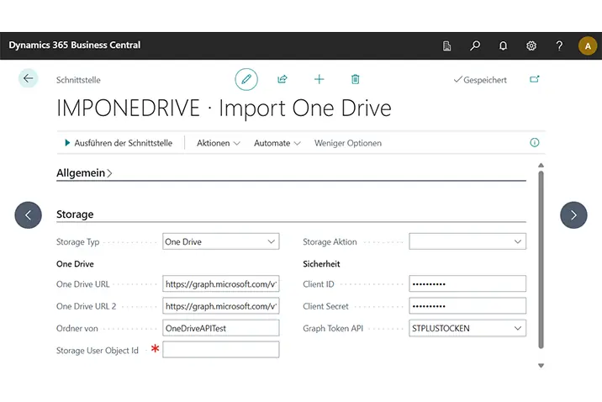This screenshot has height=402, width=602.
Task: Click the Gespeichert saved status
Action: [480, 80]
